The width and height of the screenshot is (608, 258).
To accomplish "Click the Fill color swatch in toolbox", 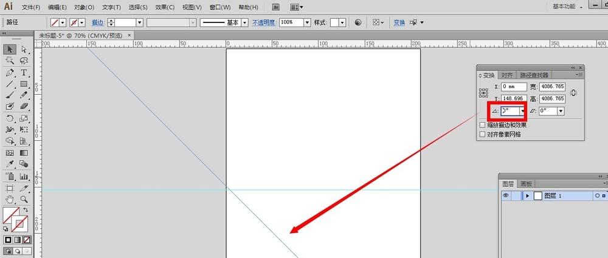I will pos(11,215).
